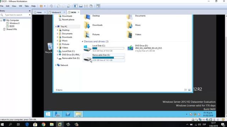The width and height of the screenshot is (227, 127).
Task: Click File Explorer on guest taskbar
Action: tap(78, 114)
